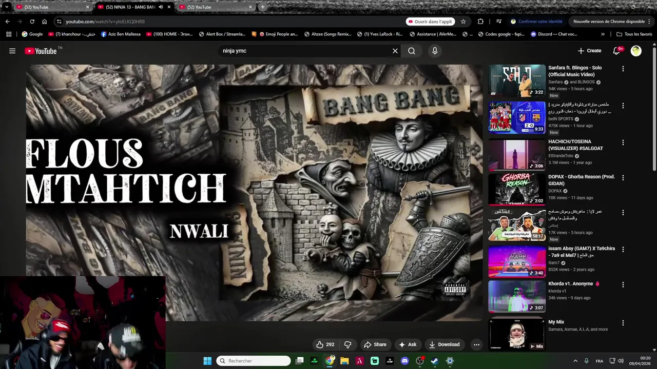Dislike the video
The image size is (657, 369).
347,344
